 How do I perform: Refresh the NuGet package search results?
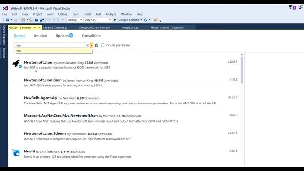tap(97, 45)
